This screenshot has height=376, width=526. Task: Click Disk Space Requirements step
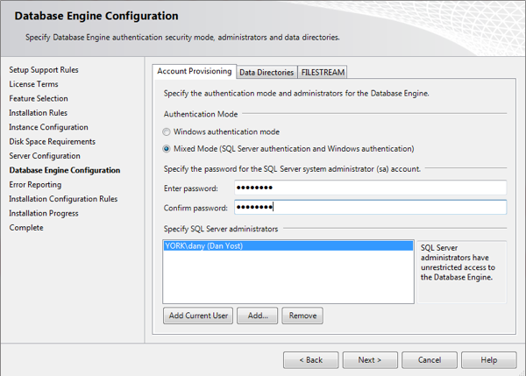click(x=53, y=142)
